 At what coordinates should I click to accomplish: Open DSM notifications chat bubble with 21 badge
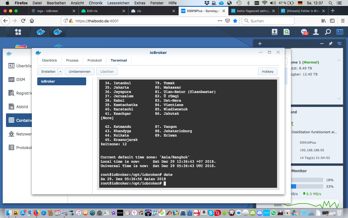point(304,32)
